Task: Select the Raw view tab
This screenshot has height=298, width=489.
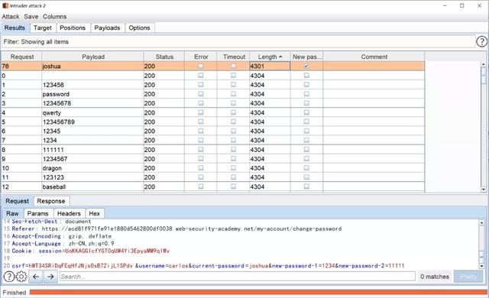Action: (x=12, y=213)
